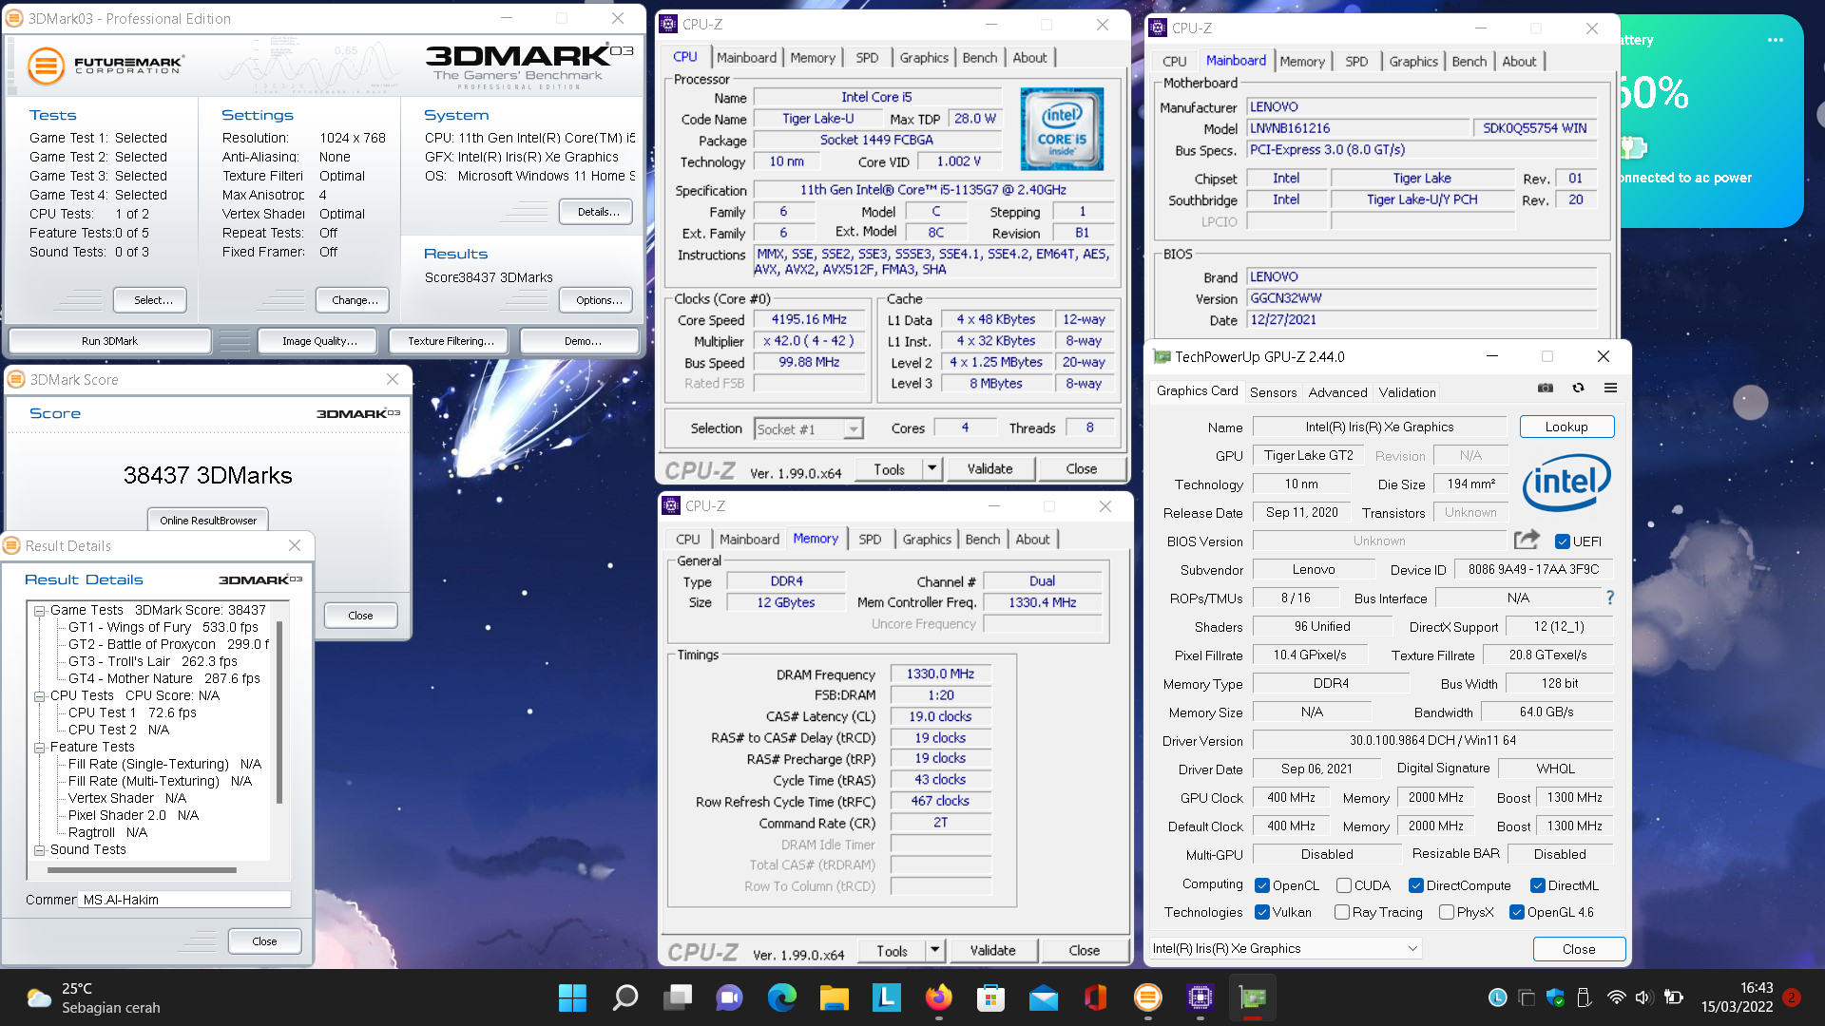This screenshot has height=1026, width=1825.
Task: Toggle the DirectML checkbox
Action: click(1537, 885)
